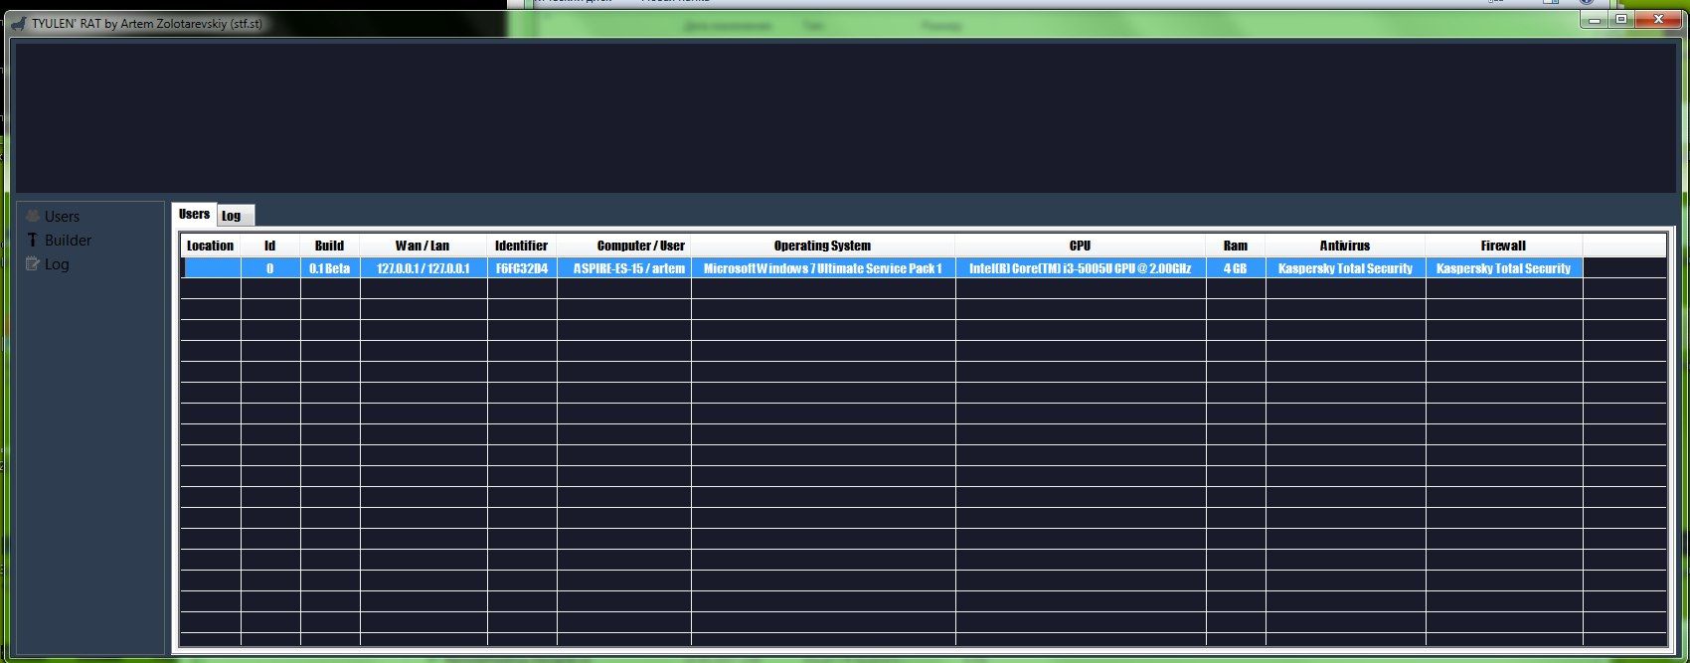The width and height of the screenshot is (1690, 663).
Task: Select the Computer / User column header
Action: [x=640, y=246]
